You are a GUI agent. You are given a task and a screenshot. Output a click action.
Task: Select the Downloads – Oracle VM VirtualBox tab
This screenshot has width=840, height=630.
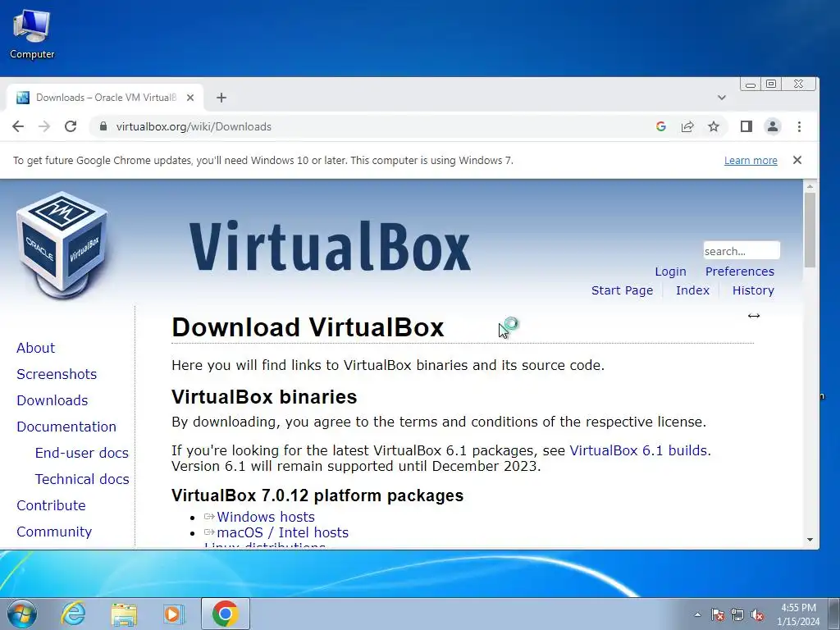click(105, 98)
